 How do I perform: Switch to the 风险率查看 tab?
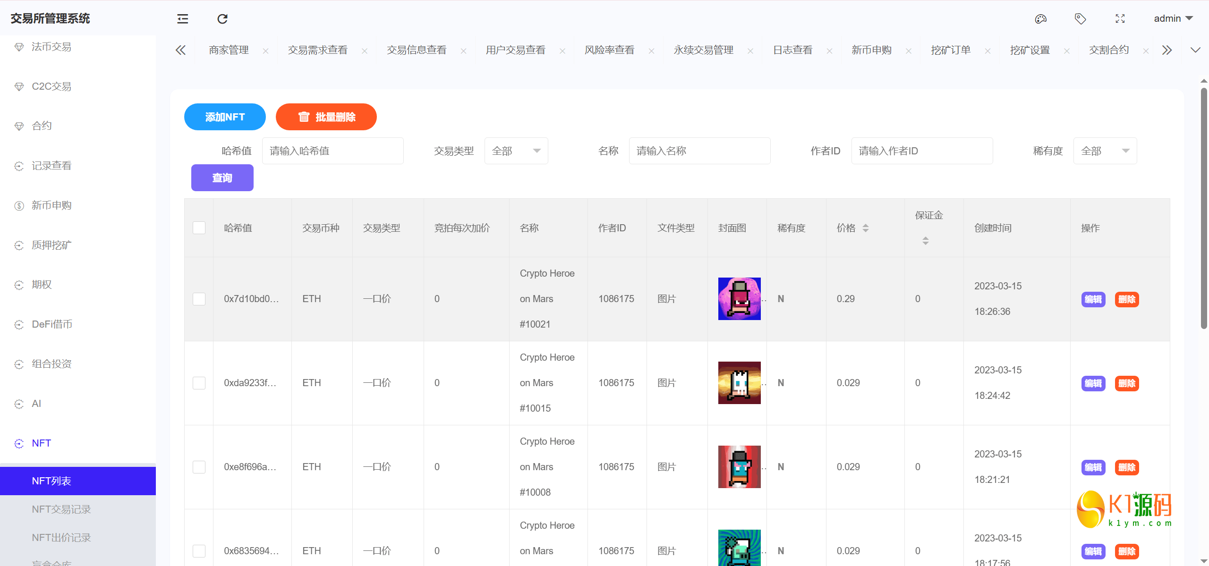point(609,50)
